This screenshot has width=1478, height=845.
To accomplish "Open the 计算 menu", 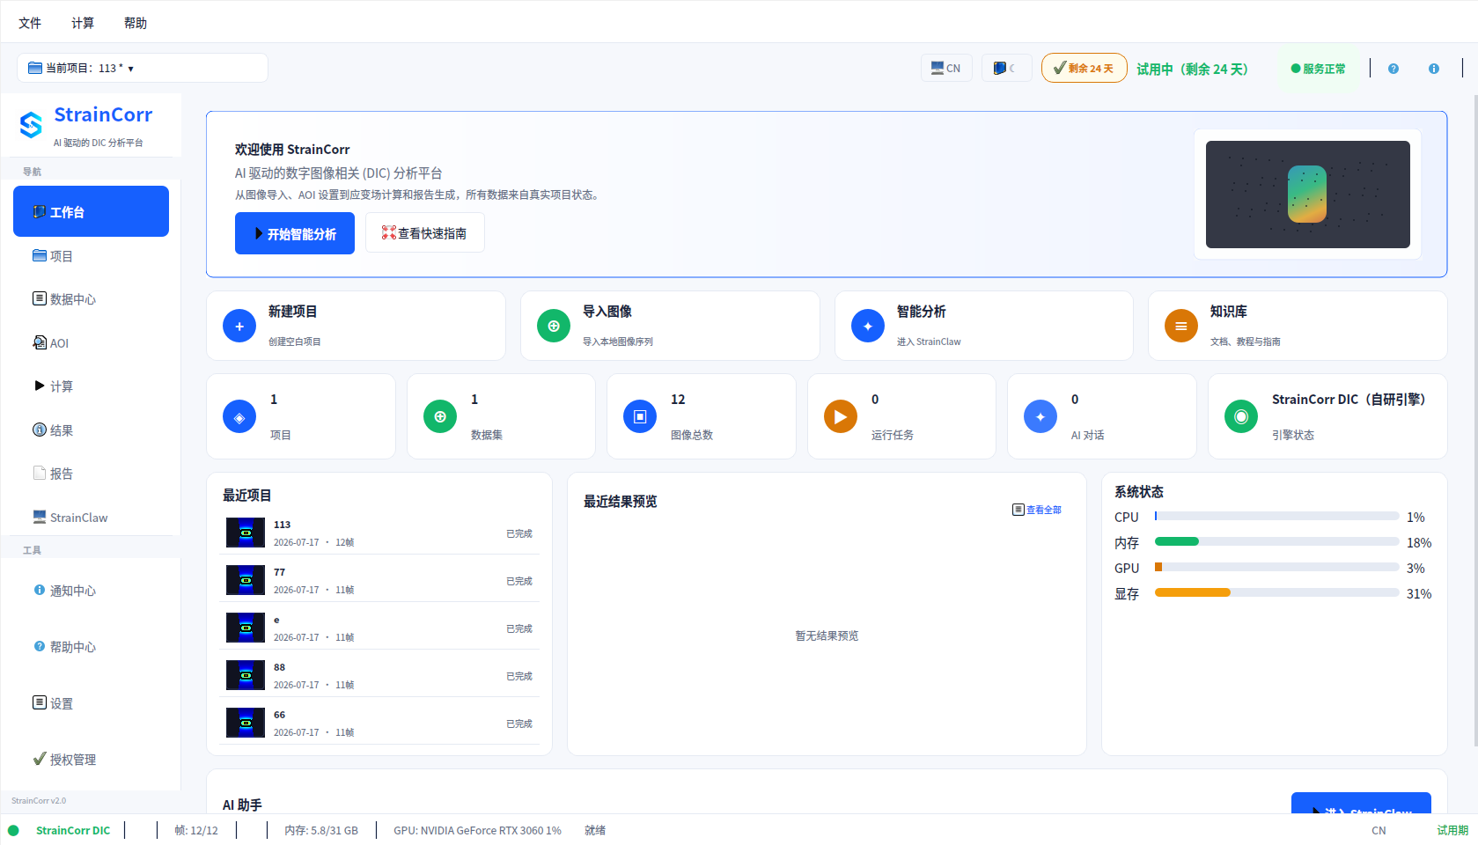I will coord(83,23).
